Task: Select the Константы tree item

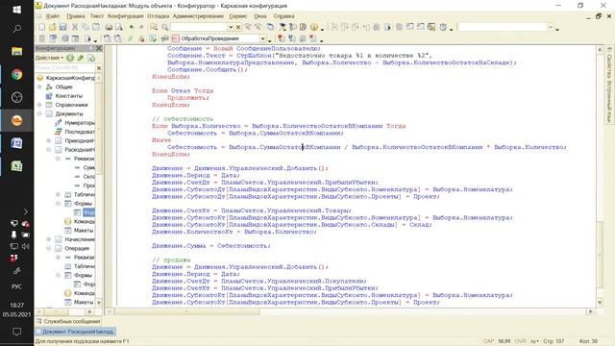Action: 68,96
